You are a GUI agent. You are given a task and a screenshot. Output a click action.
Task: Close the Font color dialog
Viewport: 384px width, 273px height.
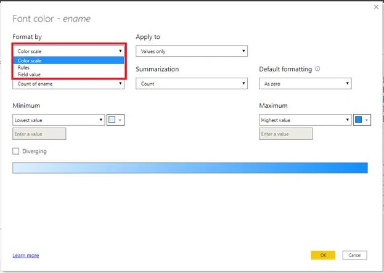click(x=376, y=7)
